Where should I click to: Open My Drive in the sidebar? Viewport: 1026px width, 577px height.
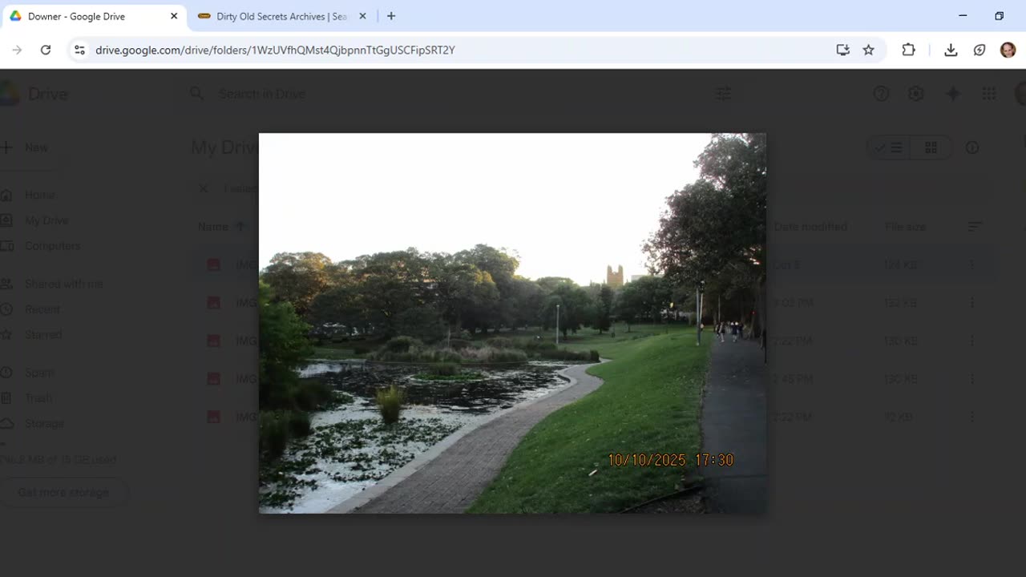[x=46, y=220]
